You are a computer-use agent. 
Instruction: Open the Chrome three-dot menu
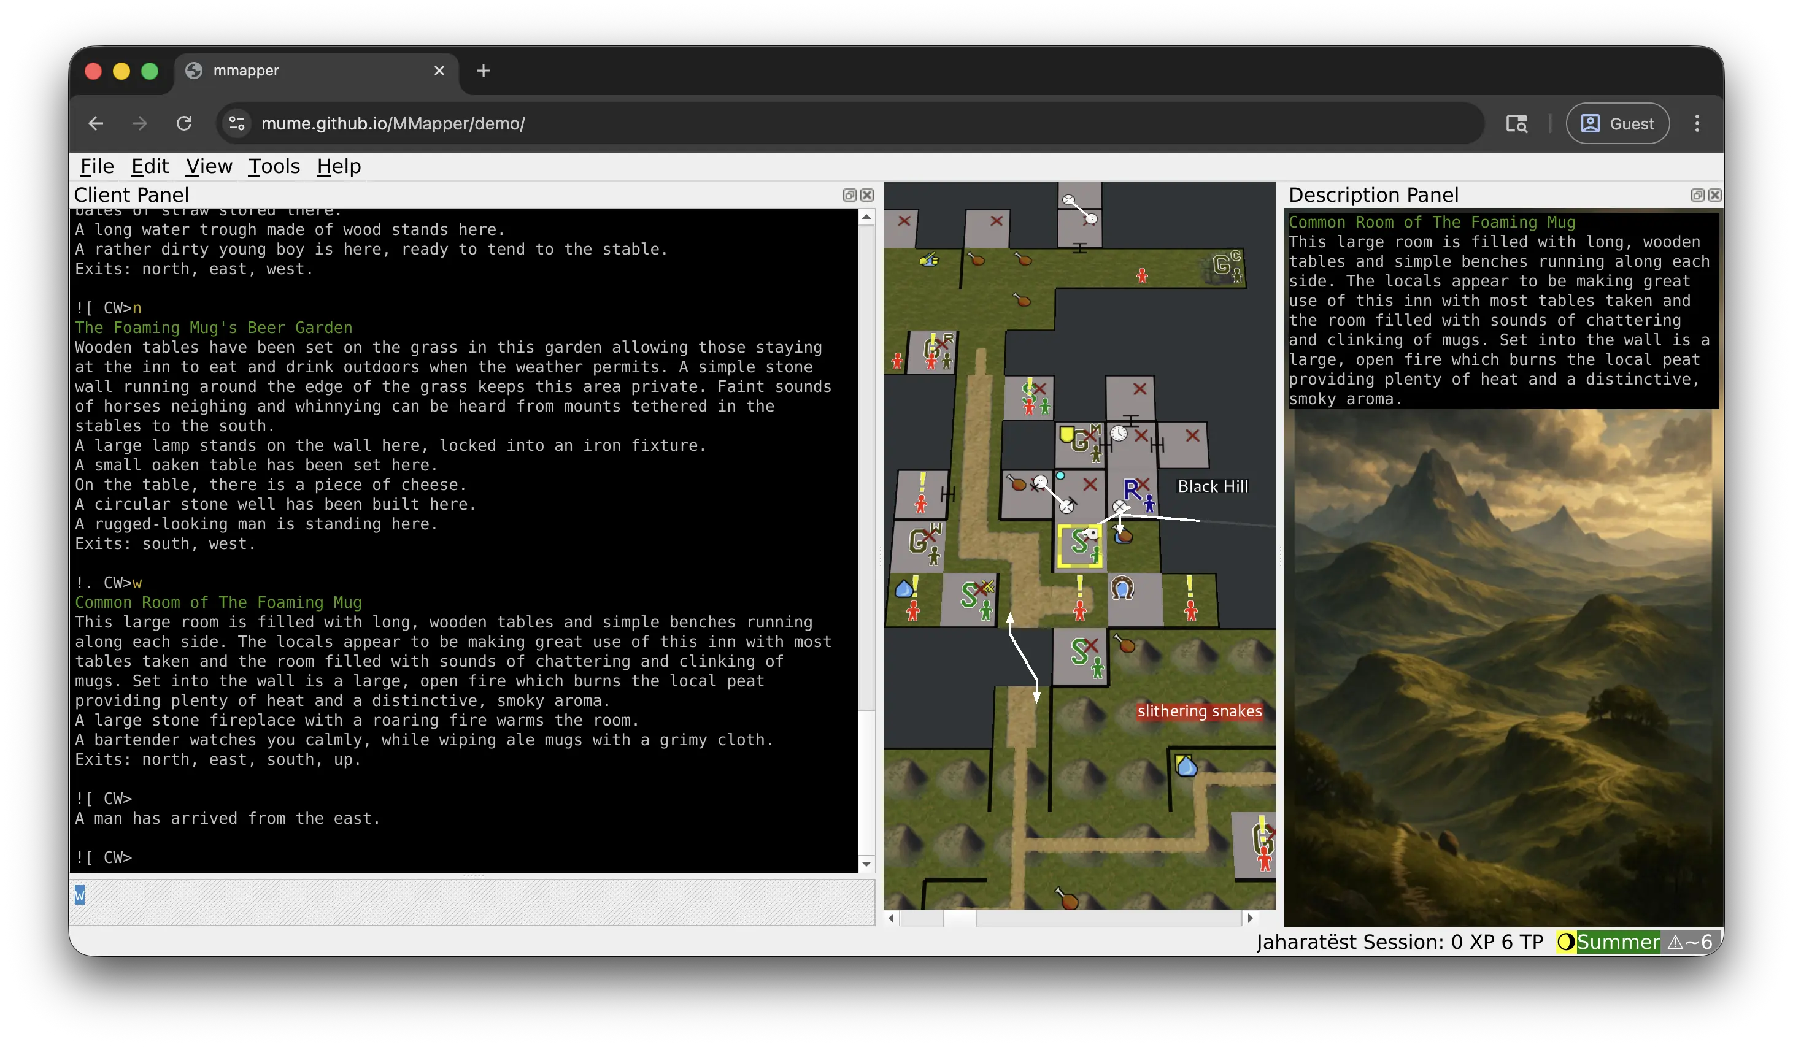(1697, 124)
